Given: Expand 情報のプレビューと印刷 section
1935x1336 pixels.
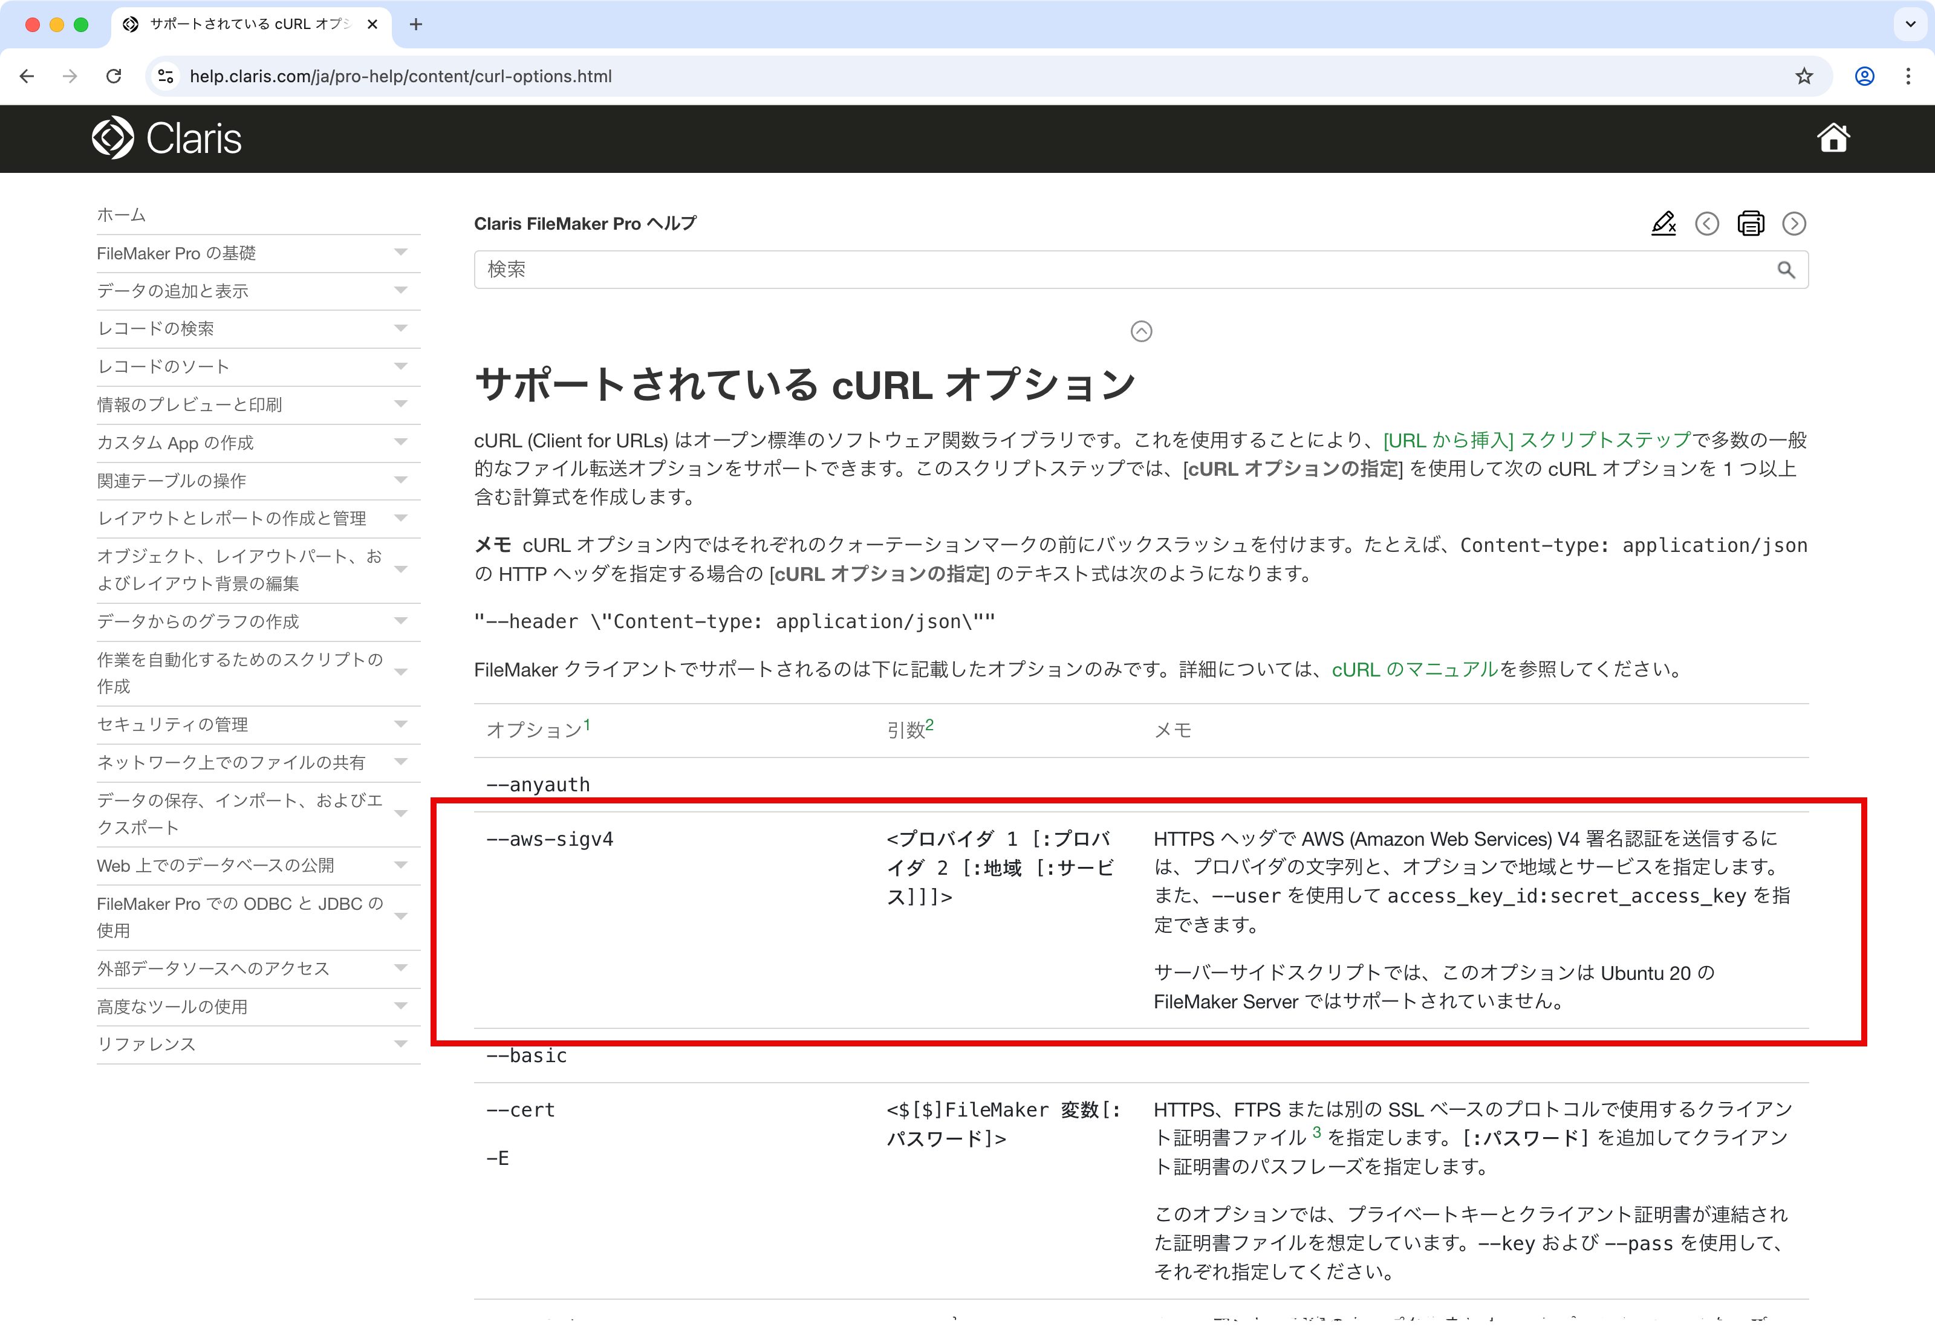Looking at the screenshot, I should [400, 403].
